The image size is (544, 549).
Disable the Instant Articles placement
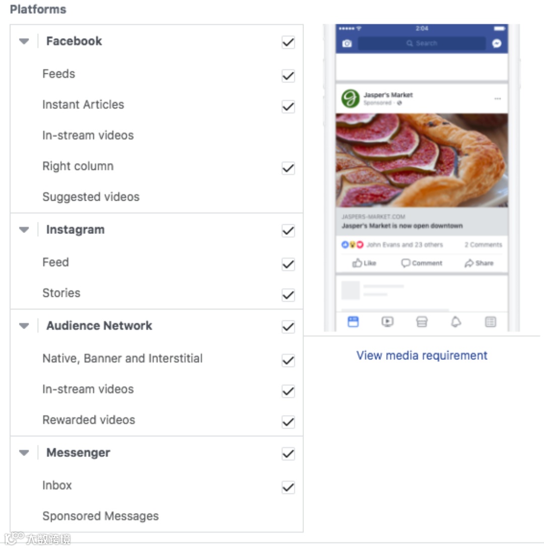point(288,107)
